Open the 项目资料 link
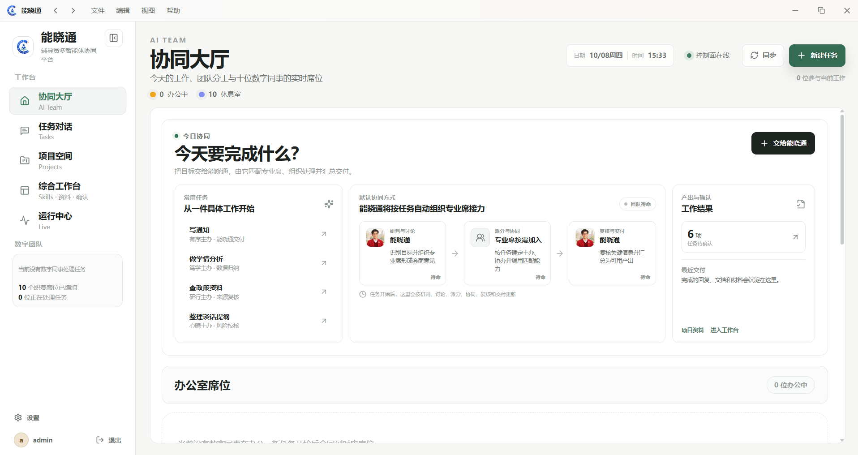The height and width of the screenshot is (455, 858). pyautogui.click(x=692, y=330)
